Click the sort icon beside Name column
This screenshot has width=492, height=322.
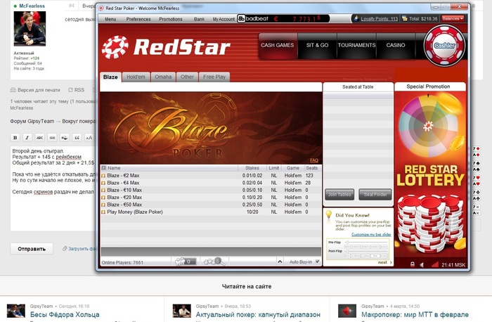coord(103,168)
